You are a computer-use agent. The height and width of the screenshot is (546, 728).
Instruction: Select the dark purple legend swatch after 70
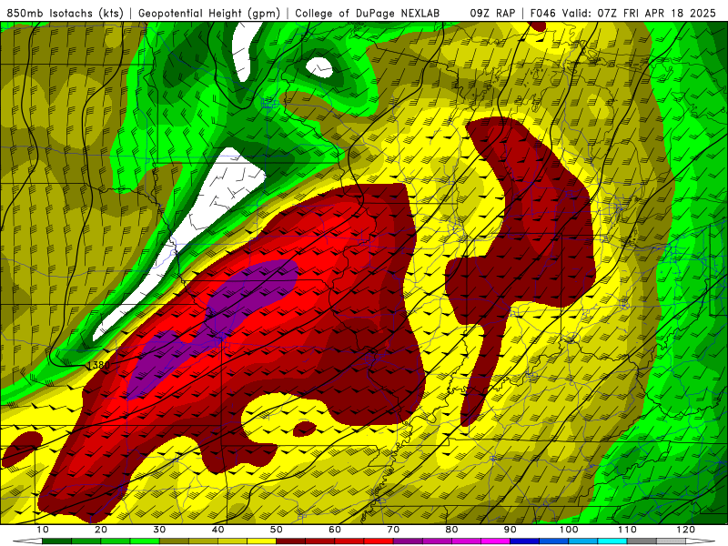(x=408, y=541)
